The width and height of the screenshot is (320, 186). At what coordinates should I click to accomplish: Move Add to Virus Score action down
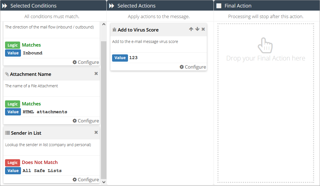(x=197, y=29)
